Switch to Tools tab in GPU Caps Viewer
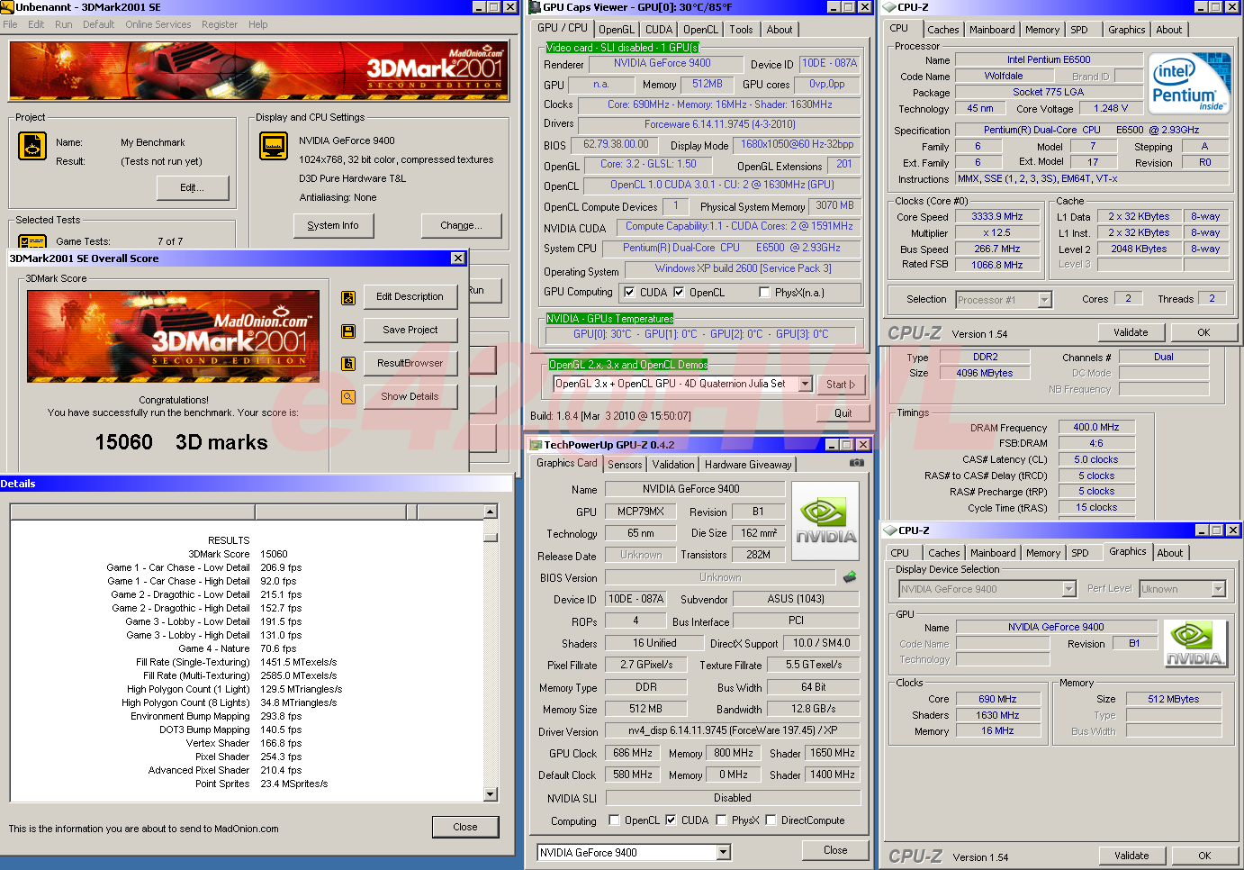 [742, 30]
